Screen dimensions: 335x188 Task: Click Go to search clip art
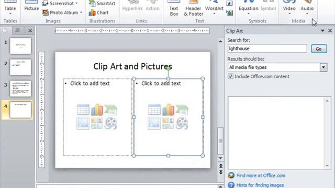coord(319,49)
